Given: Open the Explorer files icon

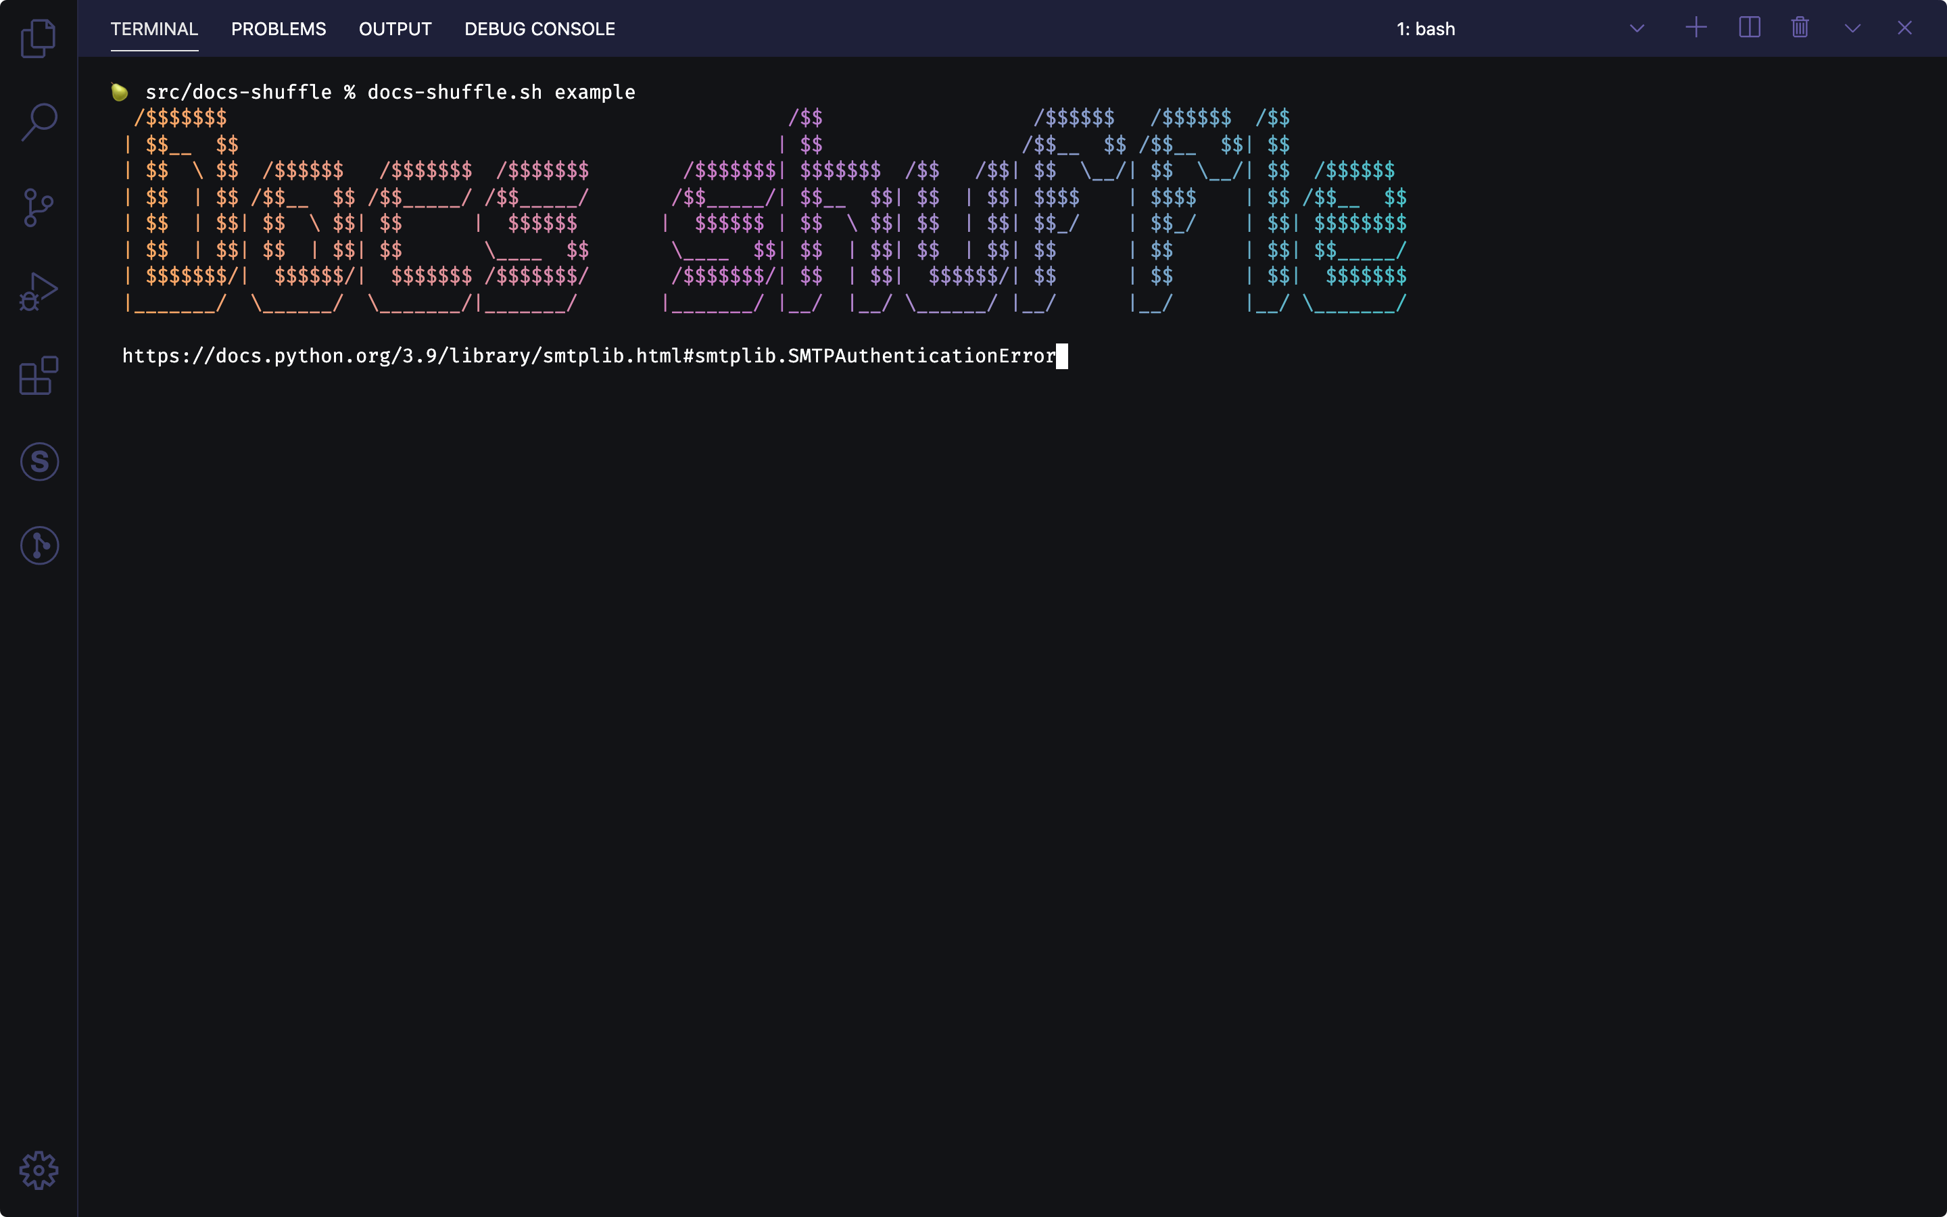Looking at the screenshot, I should click(39, 39).
